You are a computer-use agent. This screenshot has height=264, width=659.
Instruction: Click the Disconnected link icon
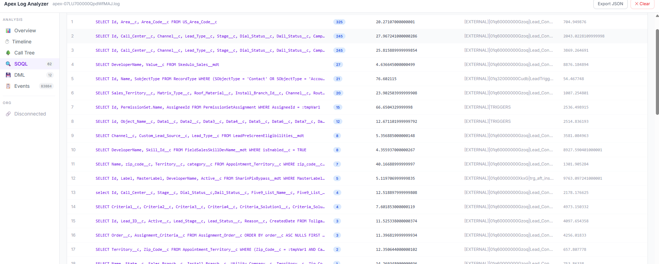[x=8, y=114]
